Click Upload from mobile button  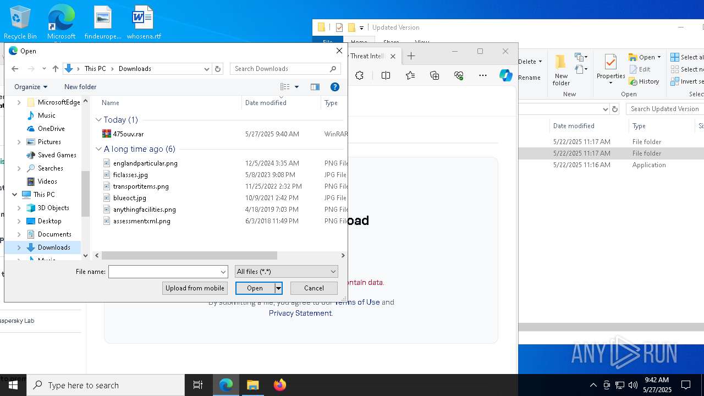[195, 288]
